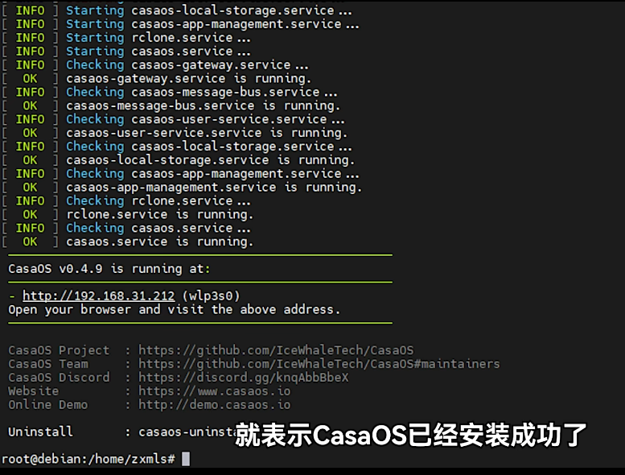Open the discord.gg/knqAbbBbeX invite link
This screenshot has height=475, width=625.
click(243, 378)
